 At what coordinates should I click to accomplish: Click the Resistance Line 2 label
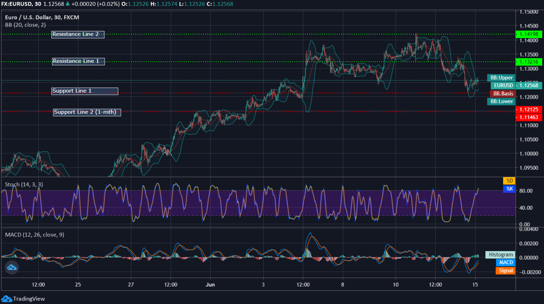(x=78, y=34)
